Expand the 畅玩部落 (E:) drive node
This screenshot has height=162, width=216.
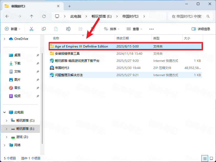point(6,129)
